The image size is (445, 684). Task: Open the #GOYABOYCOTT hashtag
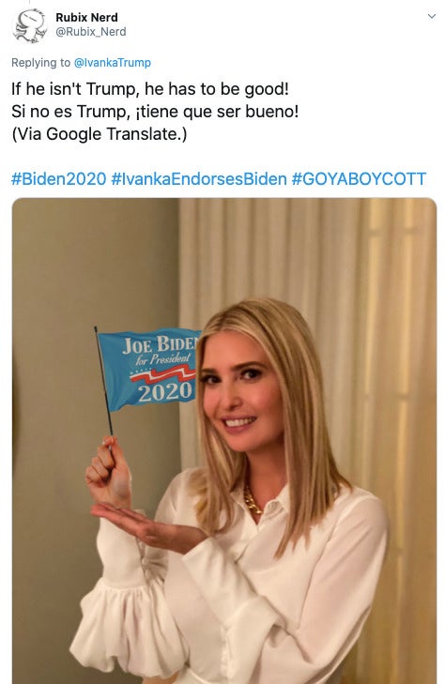[359, 179]
